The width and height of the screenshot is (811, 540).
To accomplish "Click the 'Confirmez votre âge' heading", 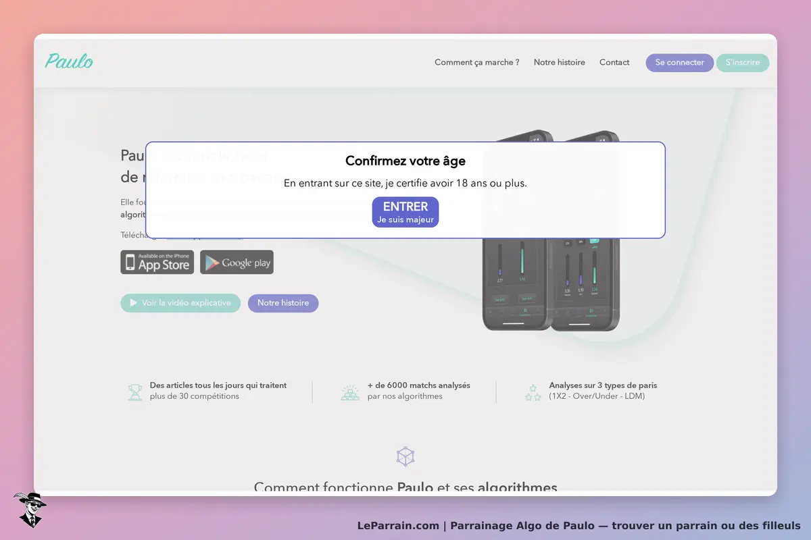I will click(405, 161).
